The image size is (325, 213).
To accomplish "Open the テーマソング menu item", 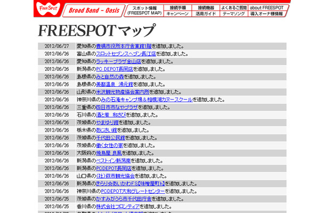I will (x=233, y=14).
